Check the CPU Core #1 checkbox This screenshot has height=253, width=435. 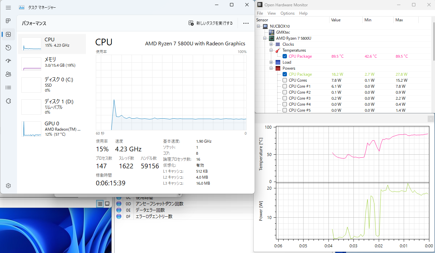pos(285,86)
